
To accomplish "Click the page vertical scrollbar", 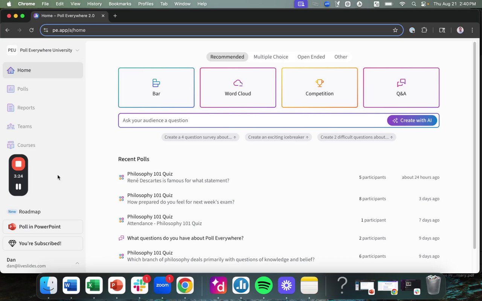I will click(474, 145).
